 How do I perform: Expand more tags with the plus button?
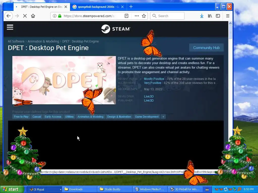[x=163, y=117]
